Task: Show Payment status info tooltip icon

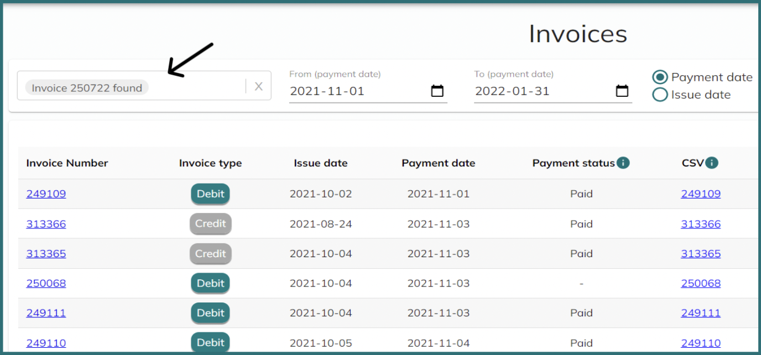Action: [x=623, y=163]
